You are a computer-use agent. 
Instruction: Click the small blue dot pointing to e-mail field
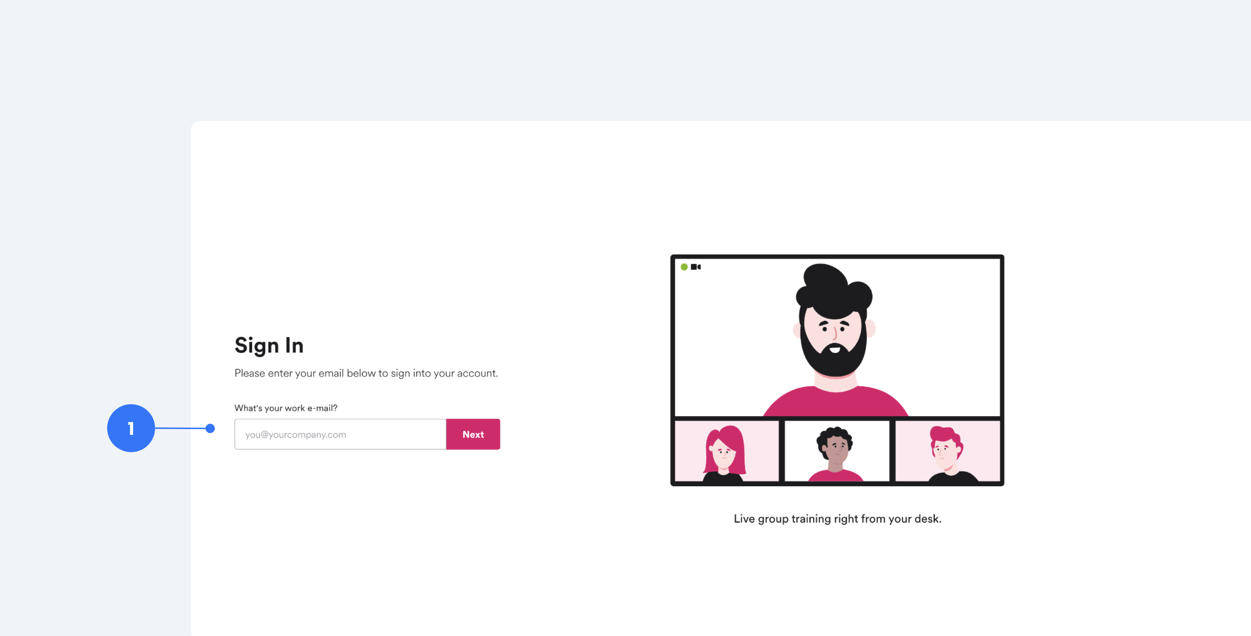click(210, 428)
